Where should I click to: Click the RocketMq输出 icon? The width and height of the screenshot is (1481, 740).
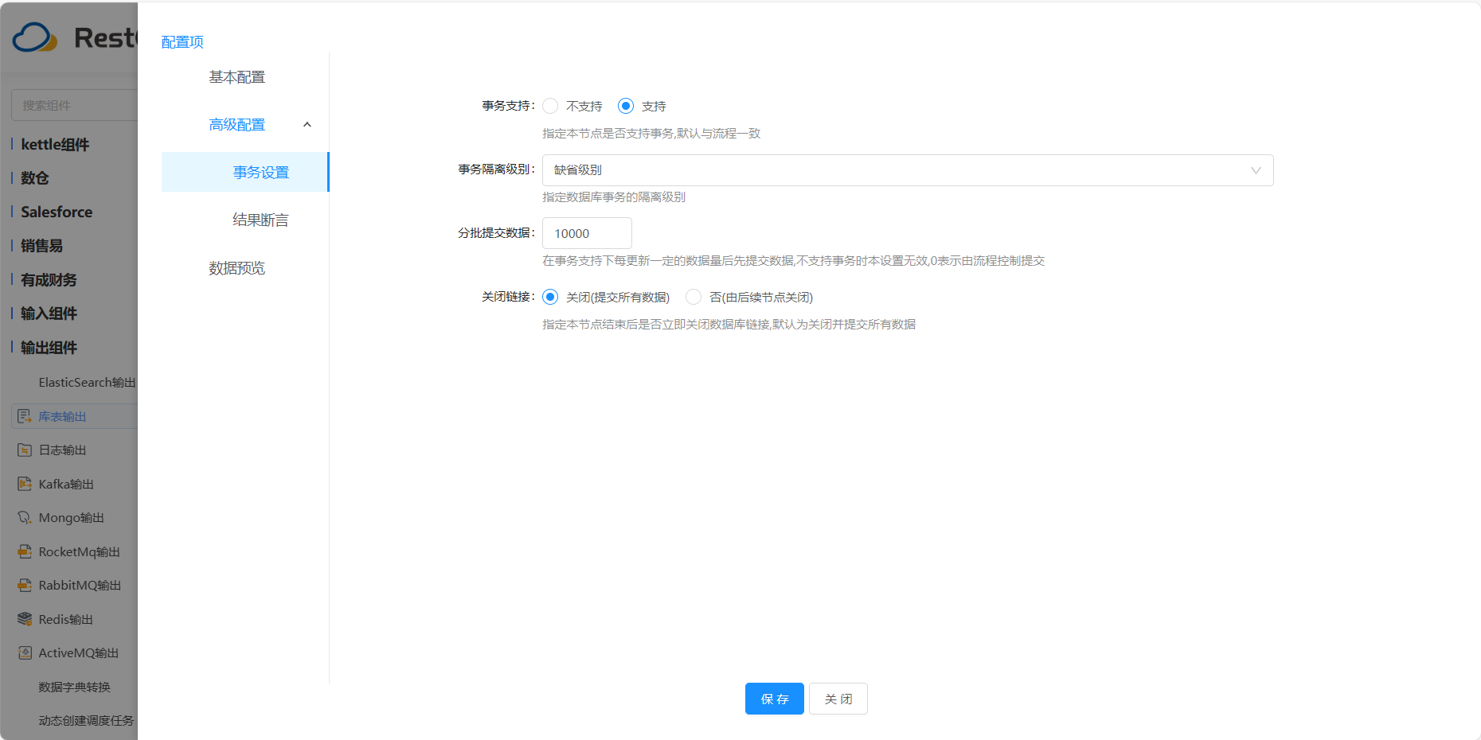click(24, 551)
